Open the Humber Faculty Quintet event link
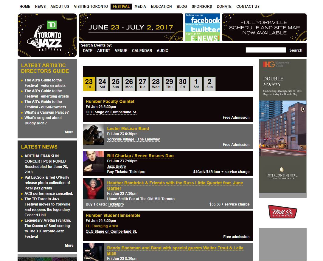The image size is (323, 261). point(110,101)
